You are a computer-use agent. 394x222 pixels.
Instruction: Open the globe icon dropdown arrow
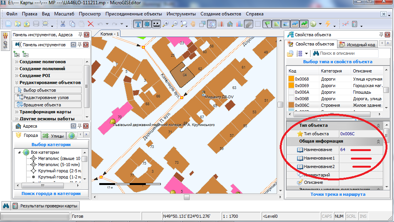point(319,25)
